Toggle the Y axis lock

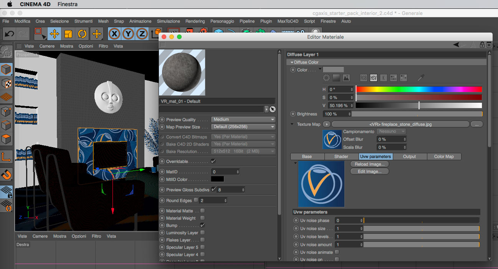coord(128,34)
